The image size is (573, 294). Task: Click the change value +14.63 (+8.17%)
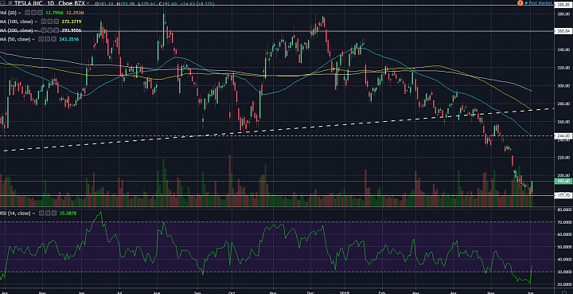(x=197, y=4)
